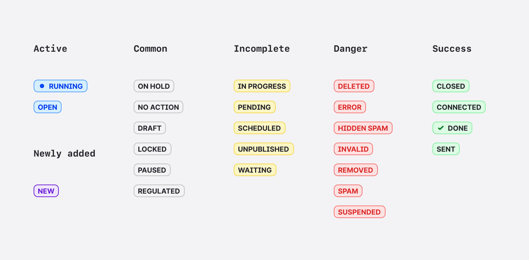
Task: Click the blue dot in RUNNING badge
Action: coord(42,86)
